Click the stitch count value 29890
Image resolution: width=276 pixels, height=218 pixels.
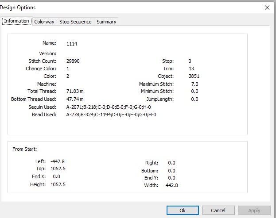pyautogui.click(x=73, y=61)
